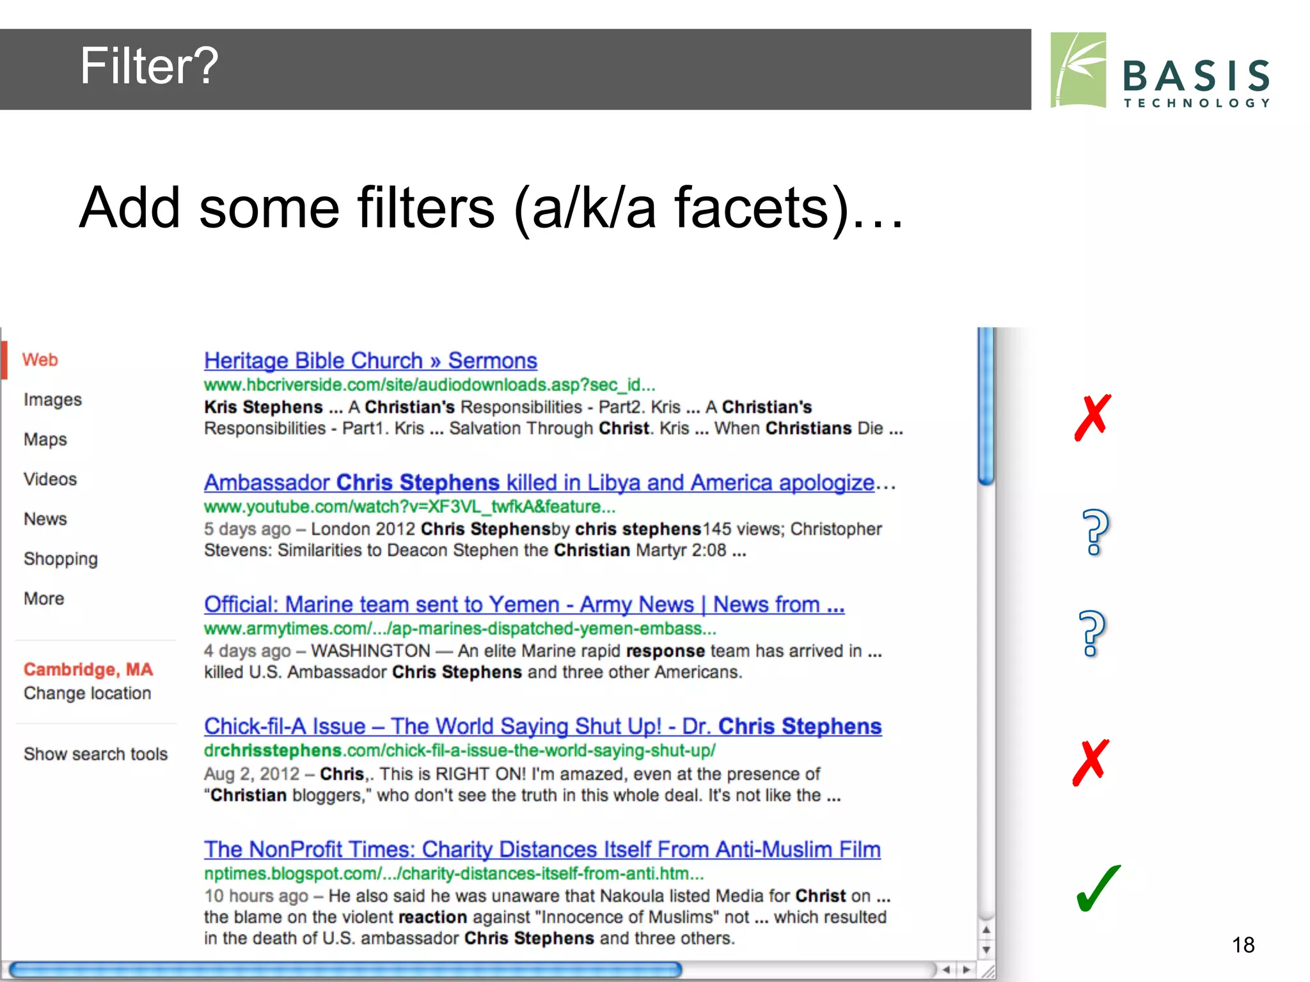The image size is (1310, 982).
Task: Click the horizontal scrollbar left arrow
Action: (946, 970)
